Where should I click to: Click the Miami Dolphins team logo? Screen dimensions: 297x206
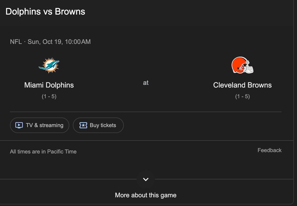[x=49, y=65]
